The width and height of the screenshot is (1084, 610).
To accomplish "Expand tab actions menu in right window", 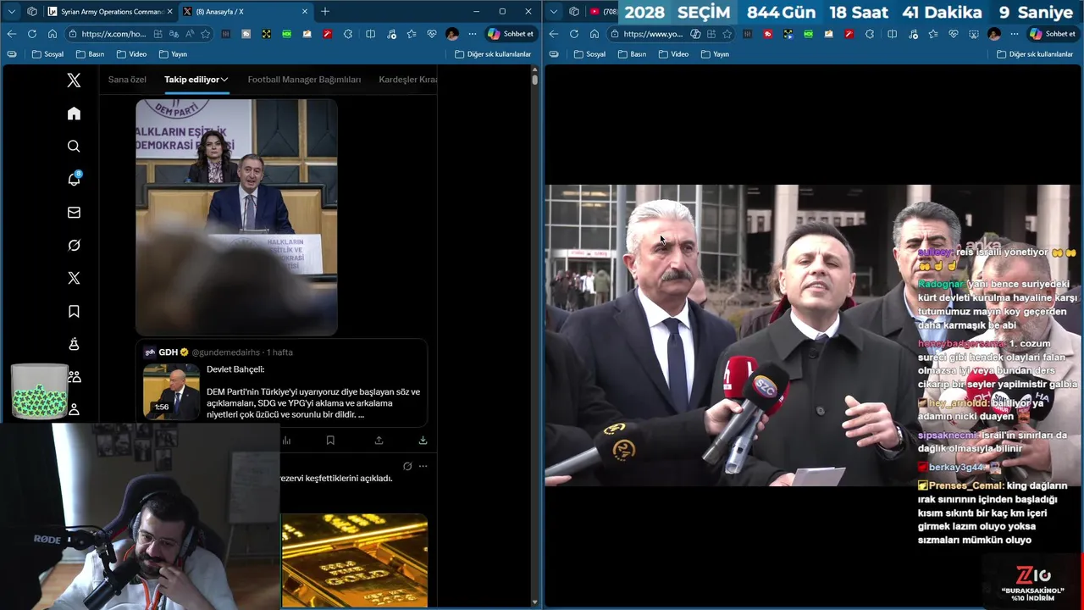I will coord(554,12).
